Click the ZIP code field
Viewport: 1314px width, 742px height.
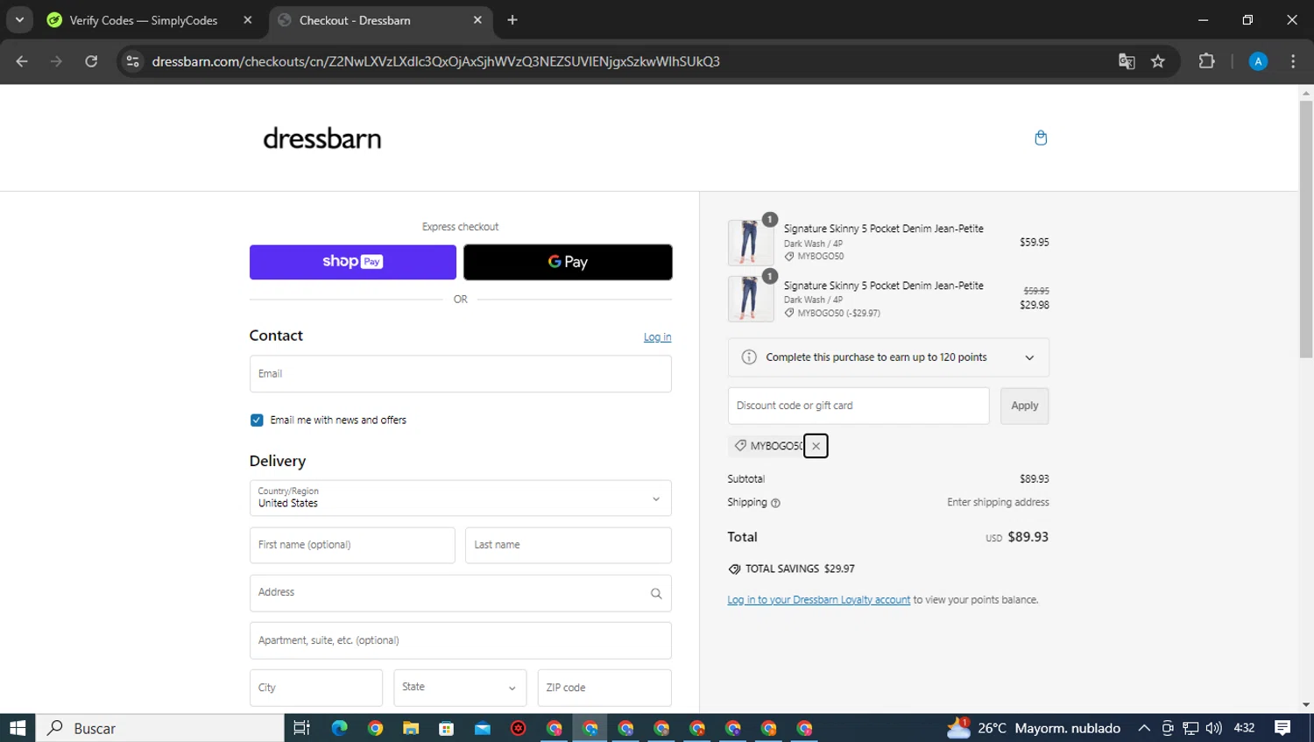(604, 688)
